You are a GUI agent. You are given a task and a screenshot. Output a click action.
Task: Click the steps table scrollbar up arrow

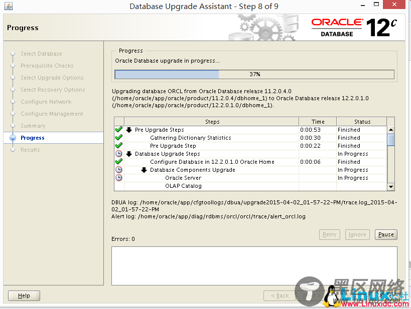(391, 130)
